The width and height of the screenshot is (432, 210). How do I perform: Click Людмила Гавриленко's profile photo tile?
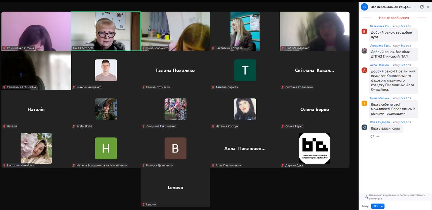tap(175, 109)
